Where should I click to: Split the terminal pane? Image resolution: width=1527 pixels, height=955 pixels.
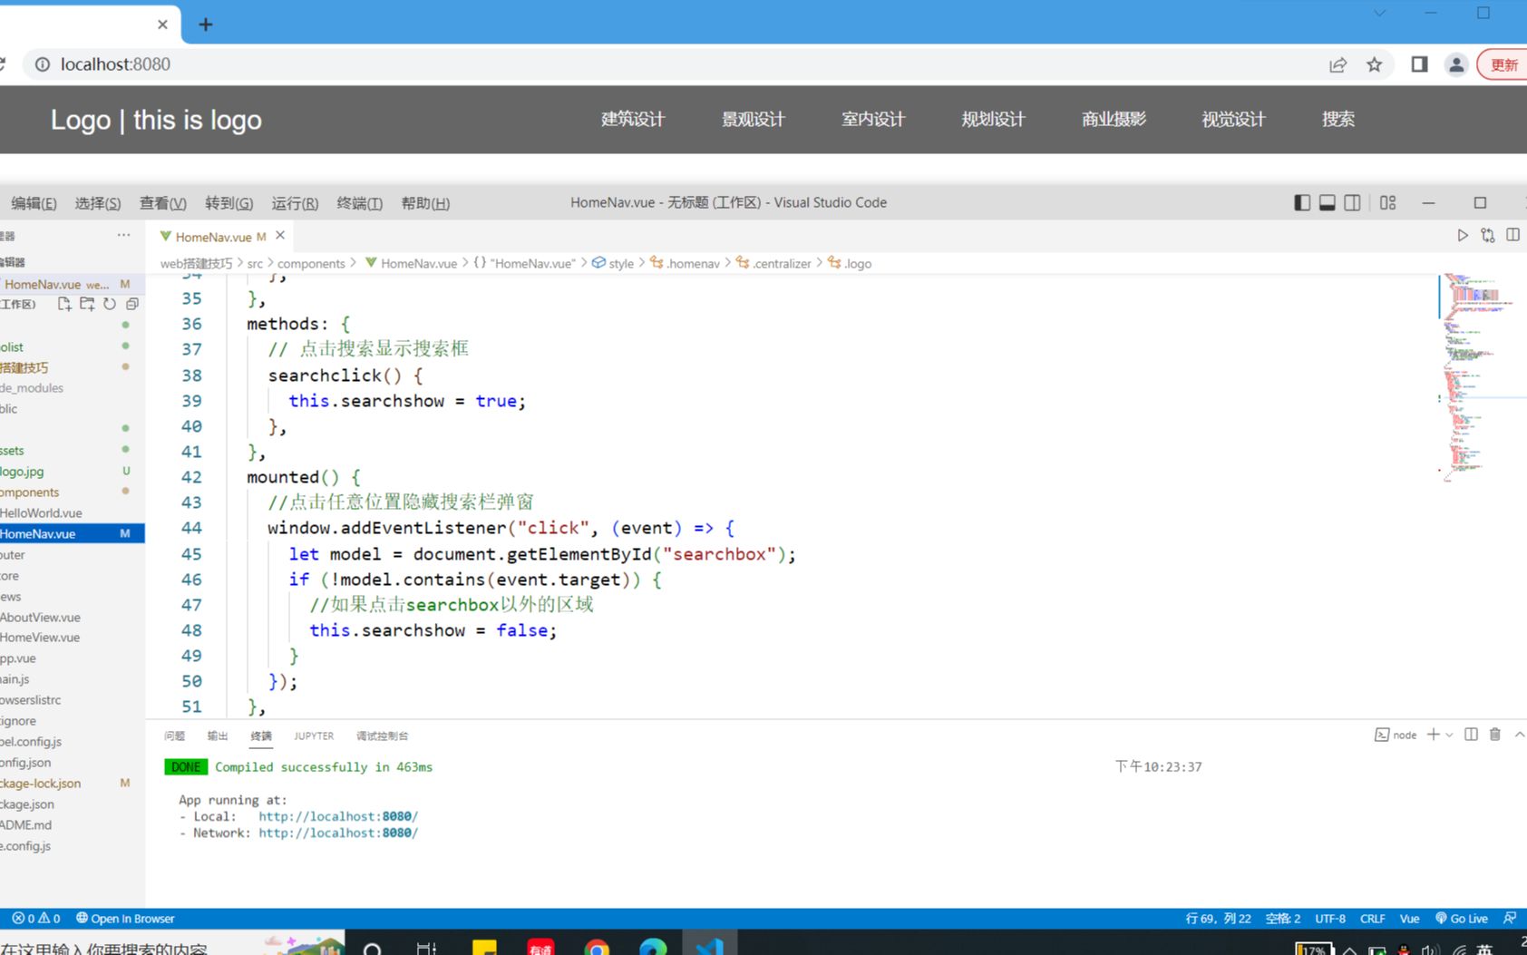pos(1471,735)
